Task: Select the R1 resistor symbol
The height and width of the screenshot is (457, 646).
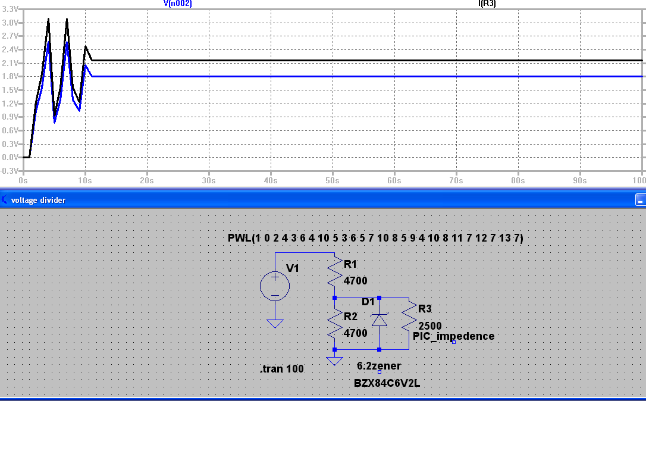Action: [335, 271]
